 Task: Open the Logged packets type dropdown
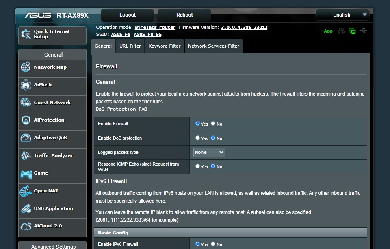(x=209, y=153)
